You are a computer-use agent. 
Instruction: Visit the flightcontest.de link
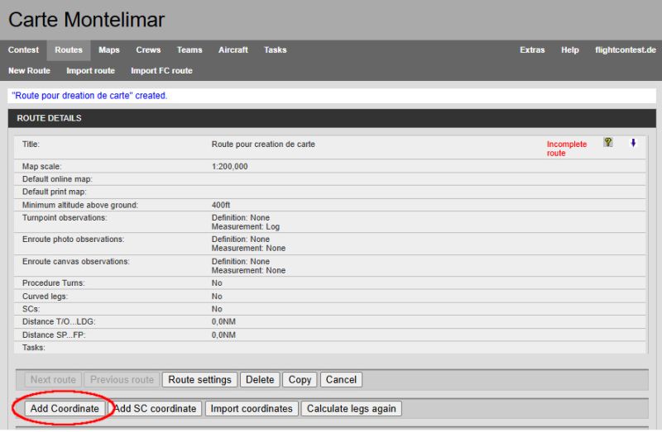[626, 50]
